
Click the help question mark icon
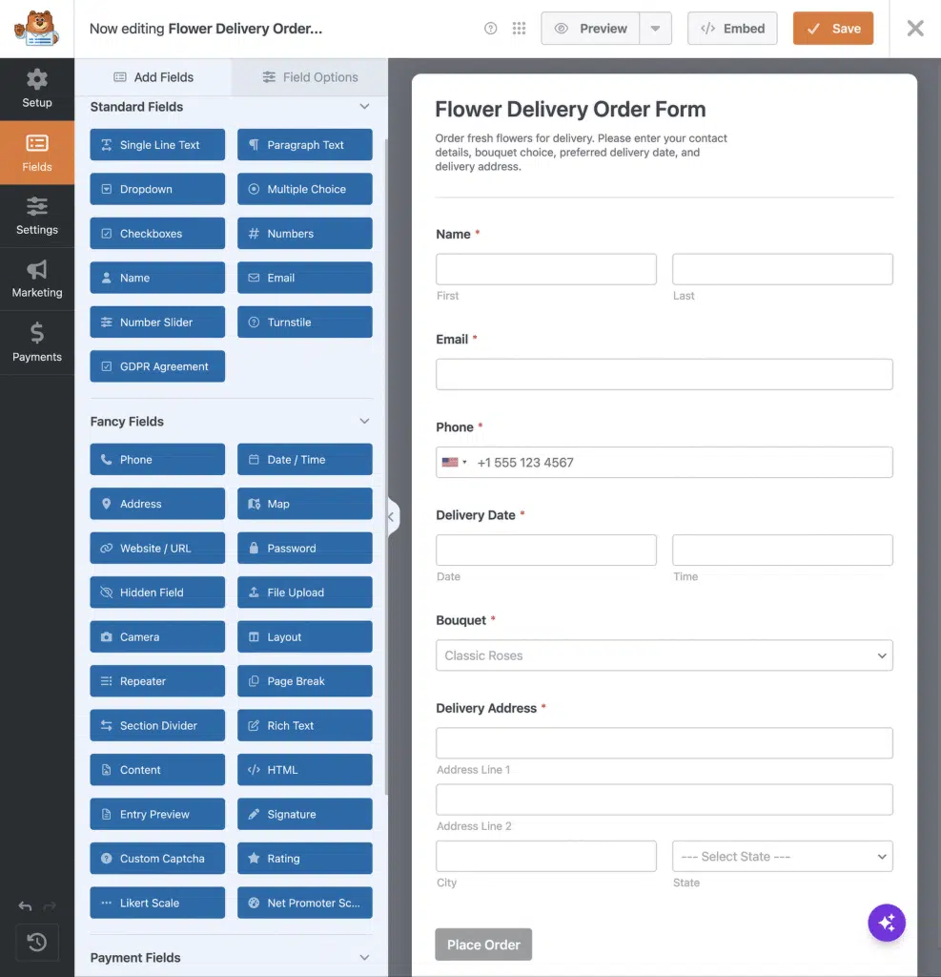click(490, 28)
